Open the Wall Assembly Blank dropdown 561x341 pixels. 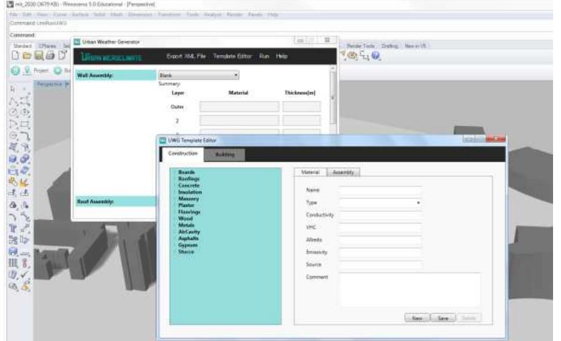pyautogui.click(x=198, y=75)
